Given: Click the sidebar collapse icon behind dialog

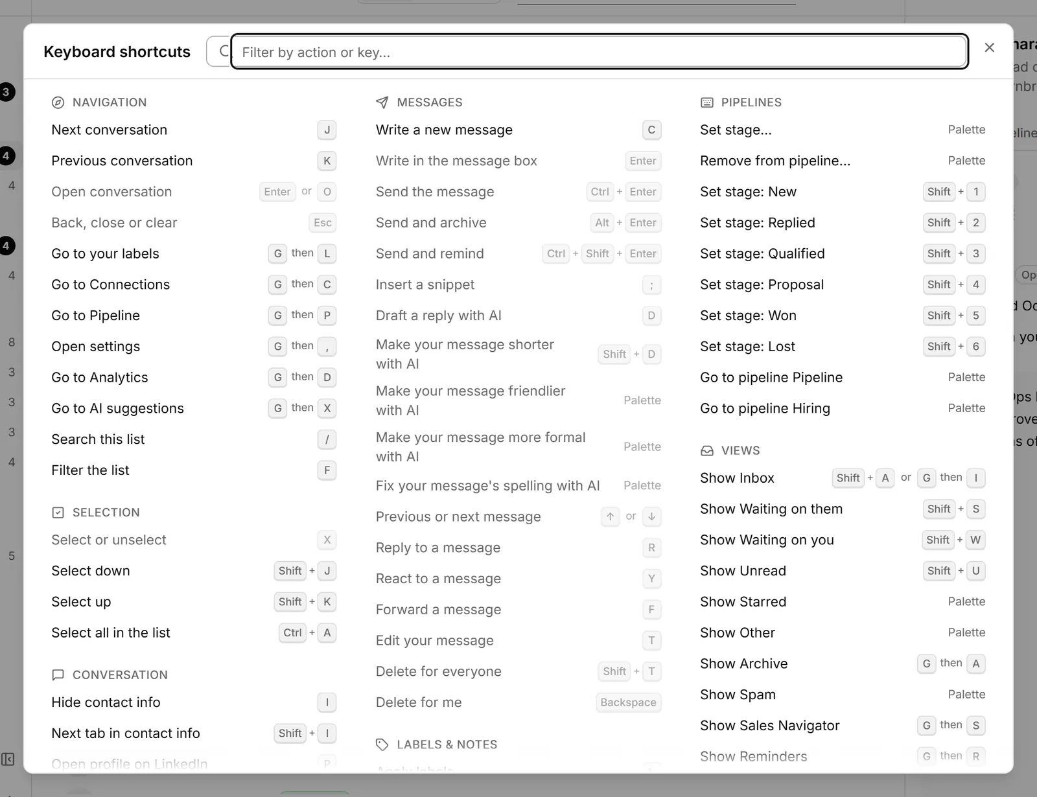Looking at the screenshot, I should click(x=8, y=759).
